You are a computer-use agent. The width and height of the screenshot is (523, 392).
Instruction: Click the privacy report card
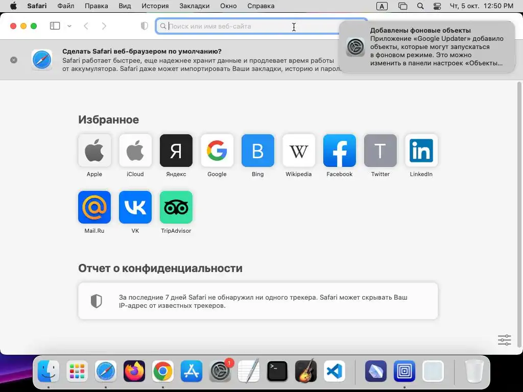pos(258,301)
